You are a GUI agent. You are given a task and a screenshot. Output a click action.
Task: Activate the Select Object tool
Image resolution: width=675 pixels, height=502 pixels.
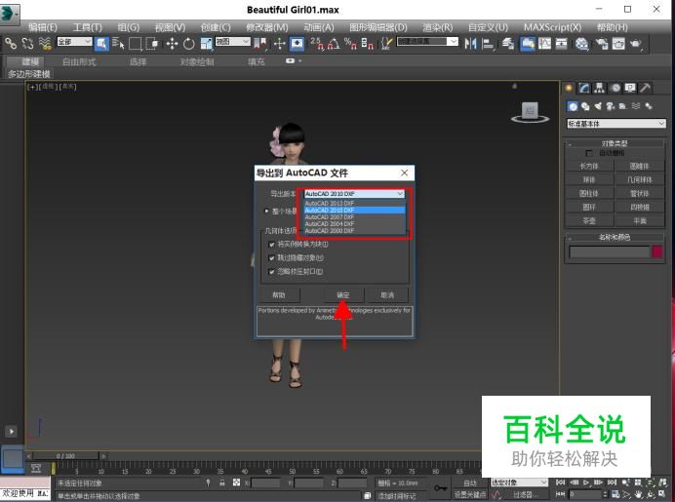[x=101, y=44]
